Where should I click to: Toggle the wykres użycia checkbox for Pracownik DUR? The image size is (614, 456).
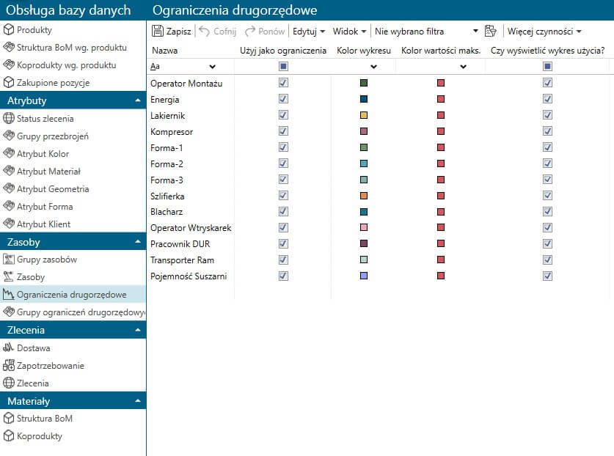point(547,243)
